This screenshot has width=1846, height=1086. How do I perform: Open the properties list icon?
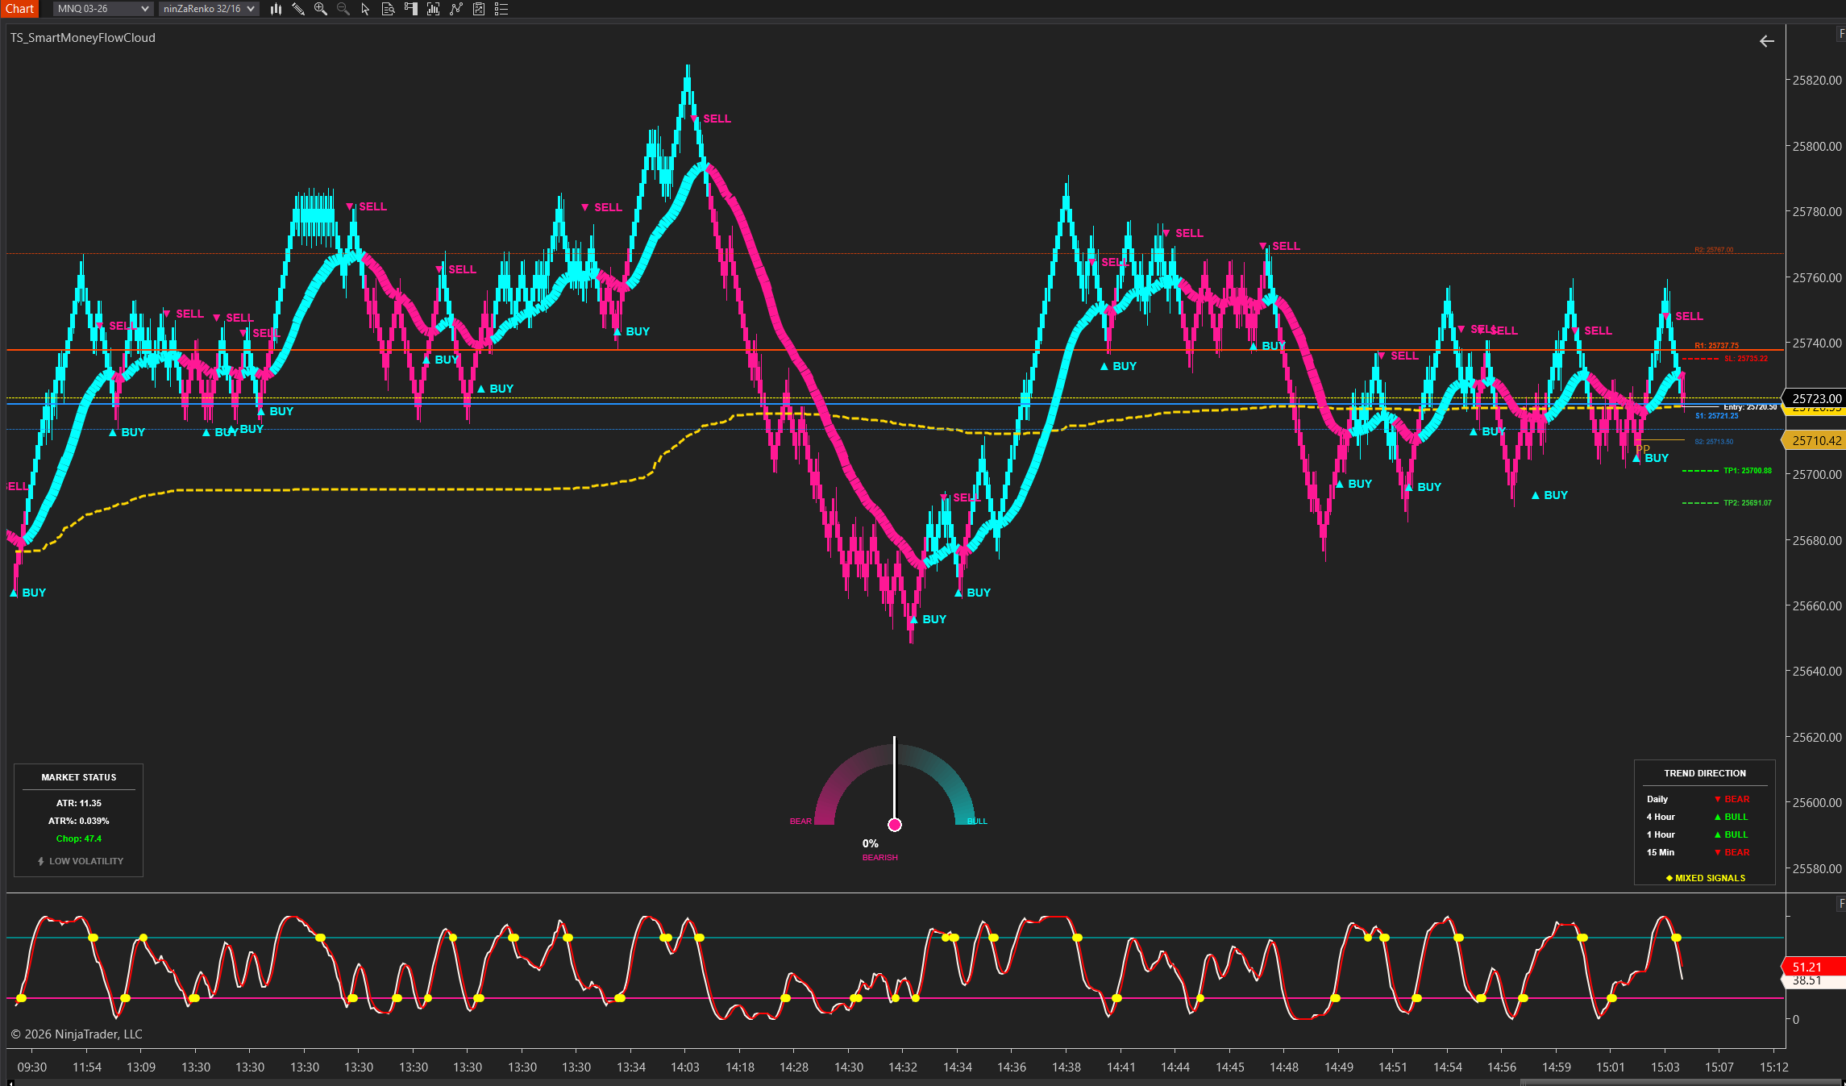pyautogui.click(x=501, y=9)
